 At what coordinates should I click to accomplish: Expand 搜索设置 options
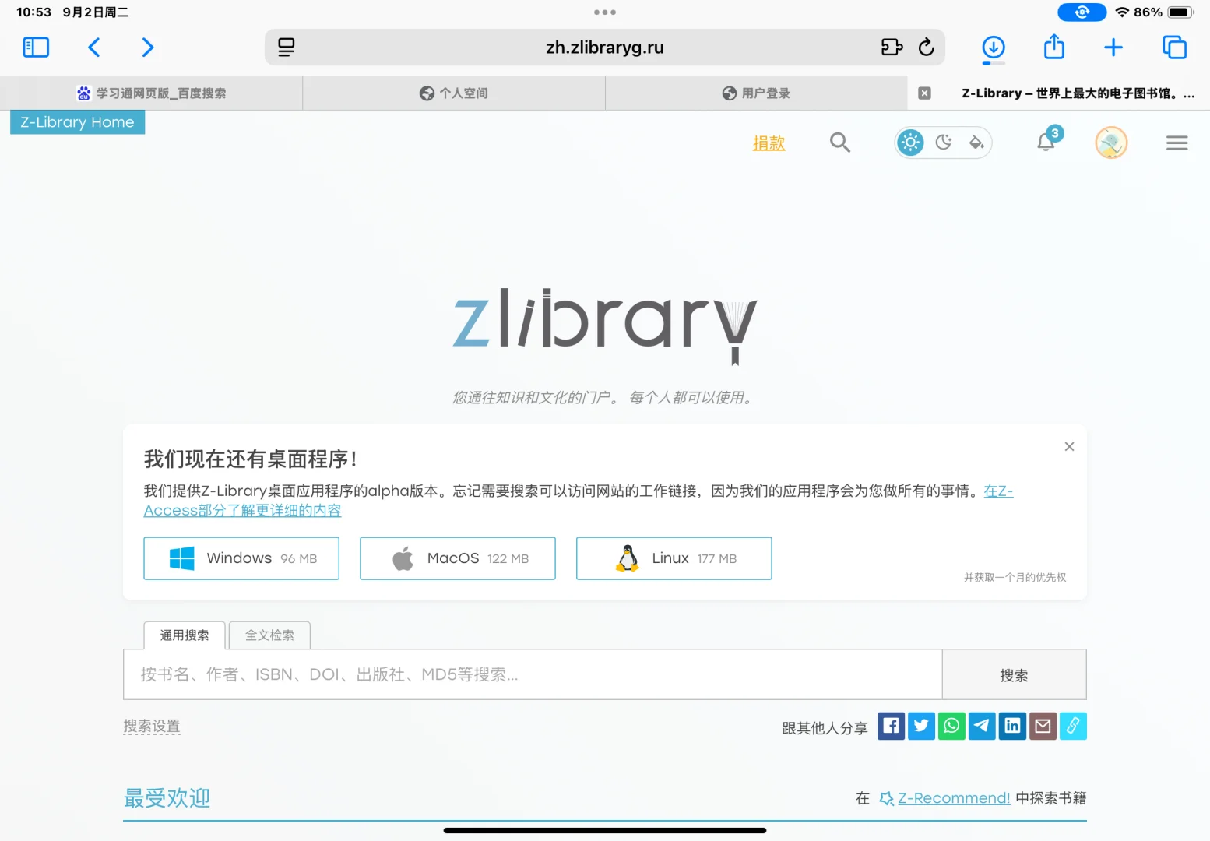(x=152, y=727)
